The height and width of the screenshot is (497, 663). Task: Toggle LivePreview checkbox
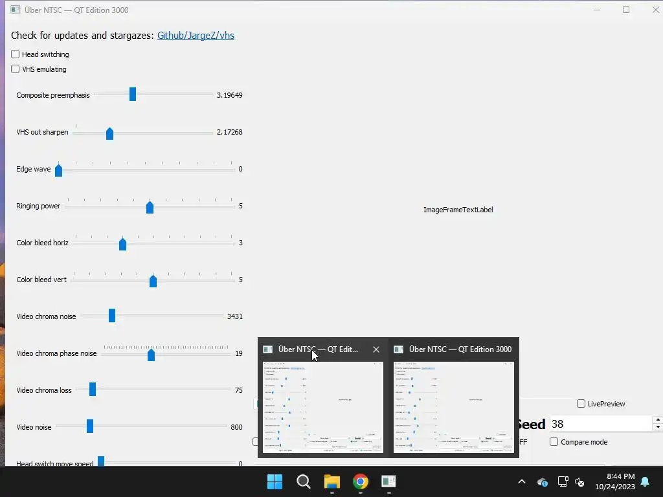pyautogui.click(x=581, y=404)
